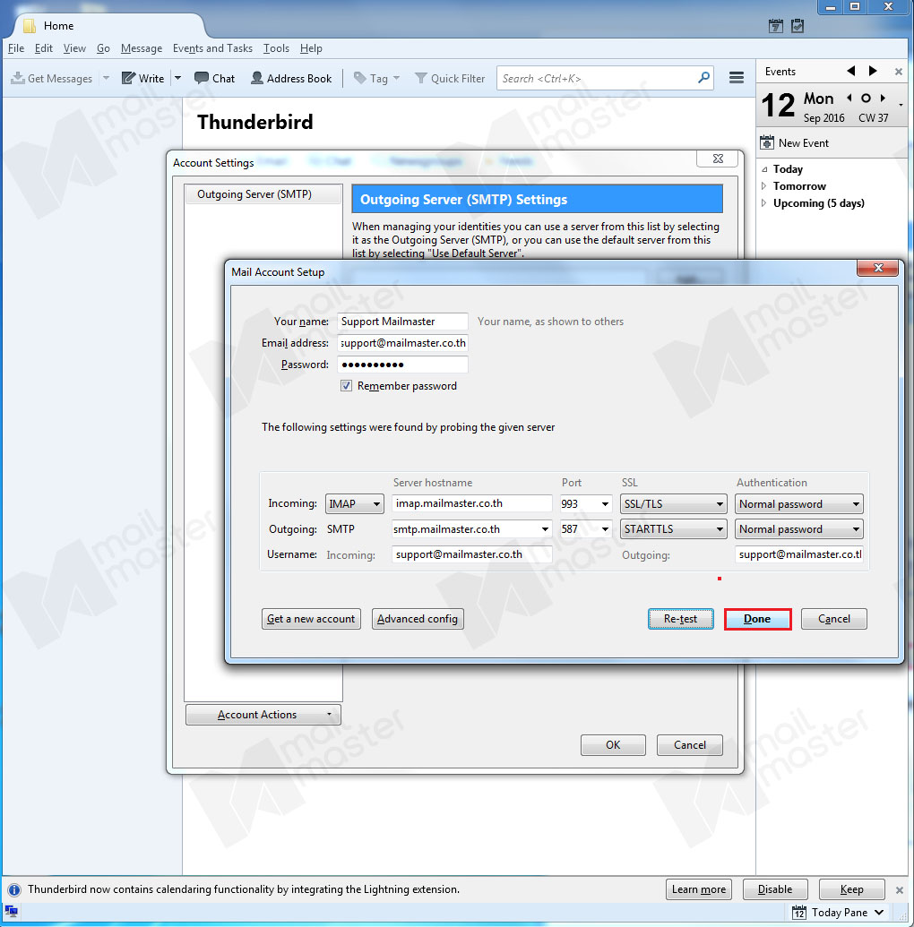The width and height of the screenshot is (914, 927).
Task: Open the hamburger application menu
Action: 737,77
